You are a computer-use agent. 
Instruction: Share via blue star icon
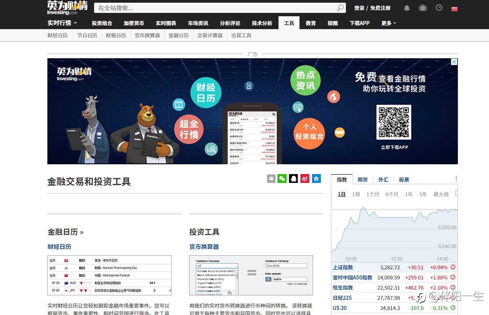[316, 178]
